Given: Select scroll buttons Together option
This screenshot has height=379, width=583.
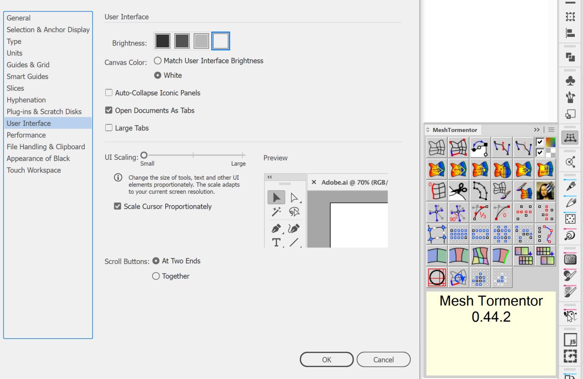Looking at the screenshot, I should pyautogui.click(x=156, y=276).
